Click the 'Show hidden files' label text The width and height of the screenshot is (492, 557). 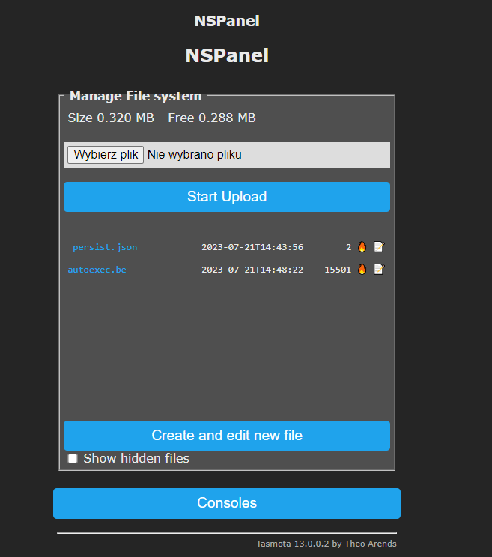[136, 458]
